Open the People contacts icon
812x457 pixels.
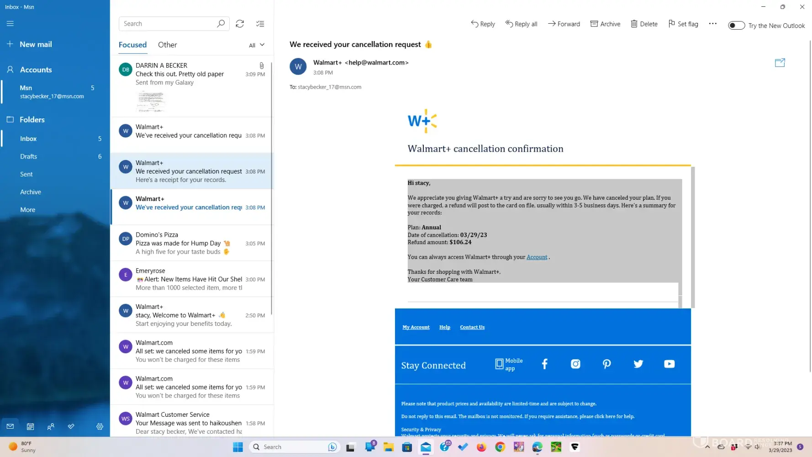51,426
